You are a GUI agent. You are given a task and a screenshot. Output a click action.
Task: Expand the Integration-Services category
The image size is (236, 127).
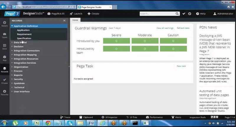(x=12, y=63)
